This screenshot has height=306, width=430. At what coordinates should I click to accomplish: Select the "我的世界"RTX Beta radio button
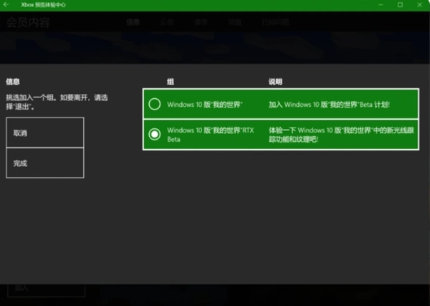pos(154,135)
